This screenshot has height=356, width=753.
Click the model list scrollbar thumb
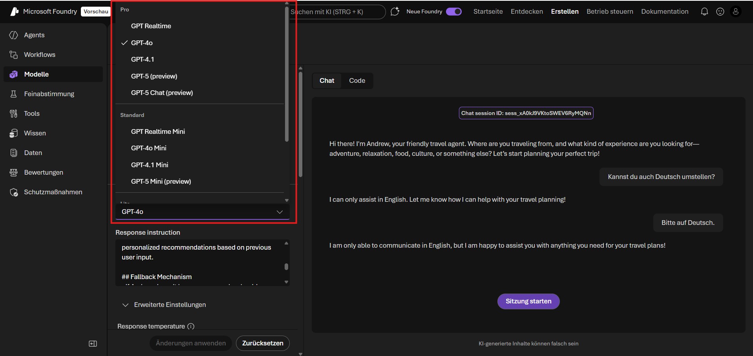287,75
